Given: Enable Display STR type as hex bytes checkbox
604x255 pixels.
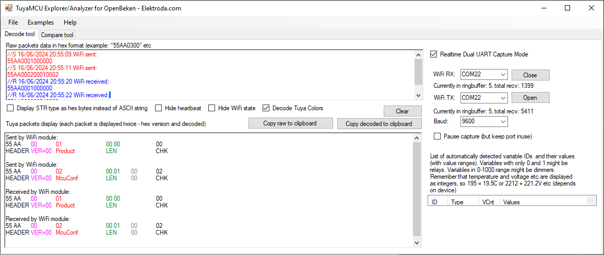Looking at the screenshot, I should coord(10,108).
